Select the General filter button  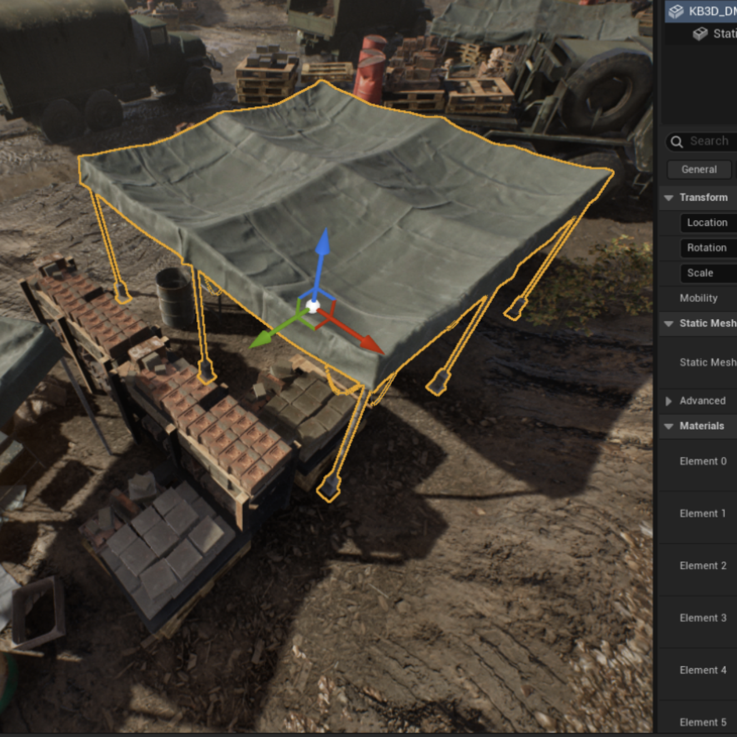pyautogui.click(x=699, y=170)
